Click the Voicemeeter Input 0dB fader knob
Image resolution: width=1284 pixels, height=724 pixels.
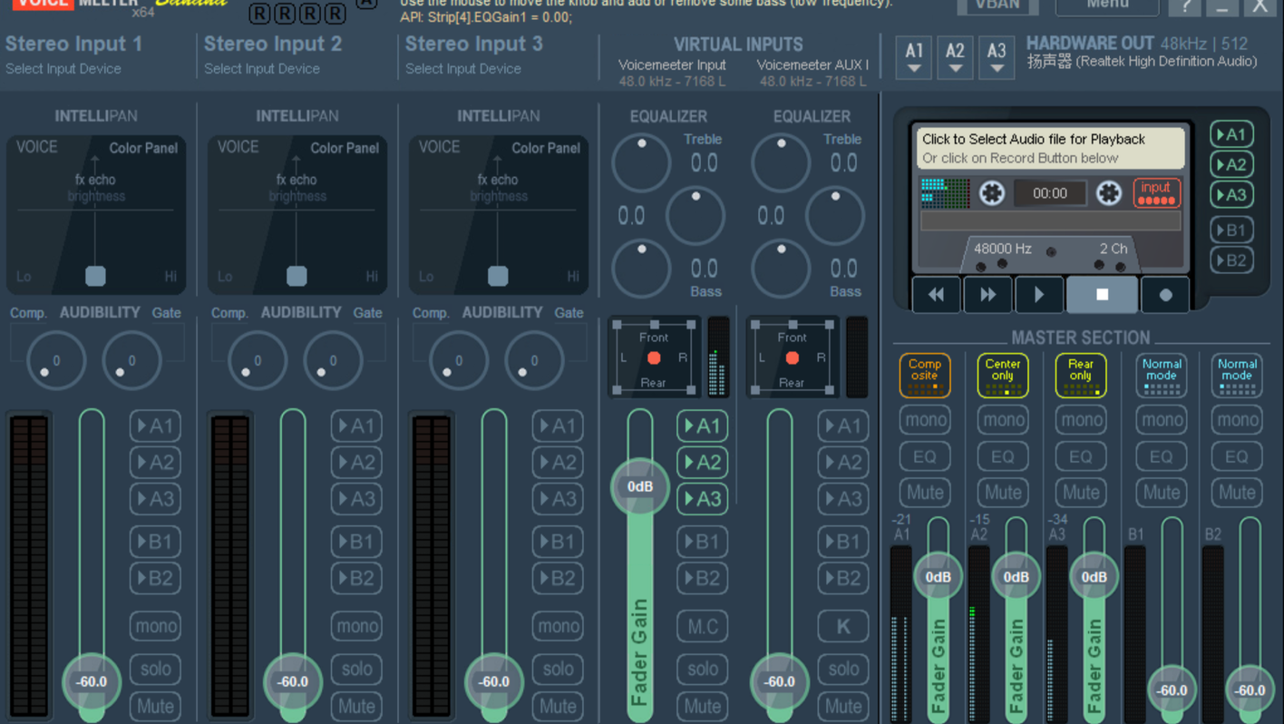pyautogui.click(x=640, y=486)
